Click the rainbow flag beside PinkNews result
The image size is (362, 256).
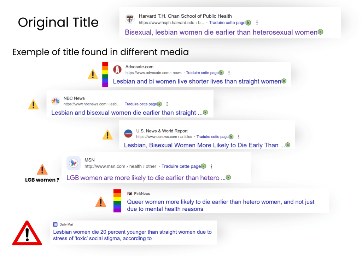(117, 201)
